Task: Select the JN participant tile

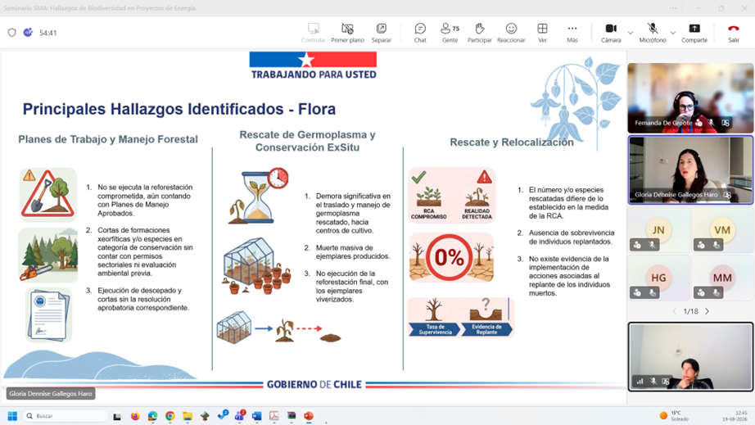Action: pyautogui.click(x=658, y=231)
